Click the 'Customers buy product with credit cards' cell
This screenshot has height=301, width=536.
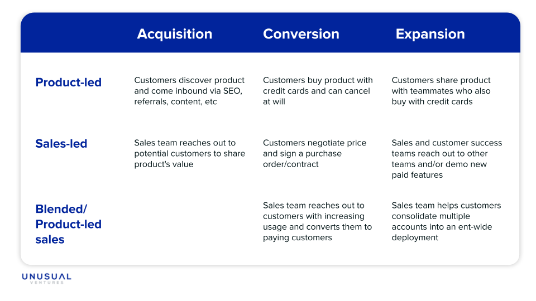[x=318, y=91]
